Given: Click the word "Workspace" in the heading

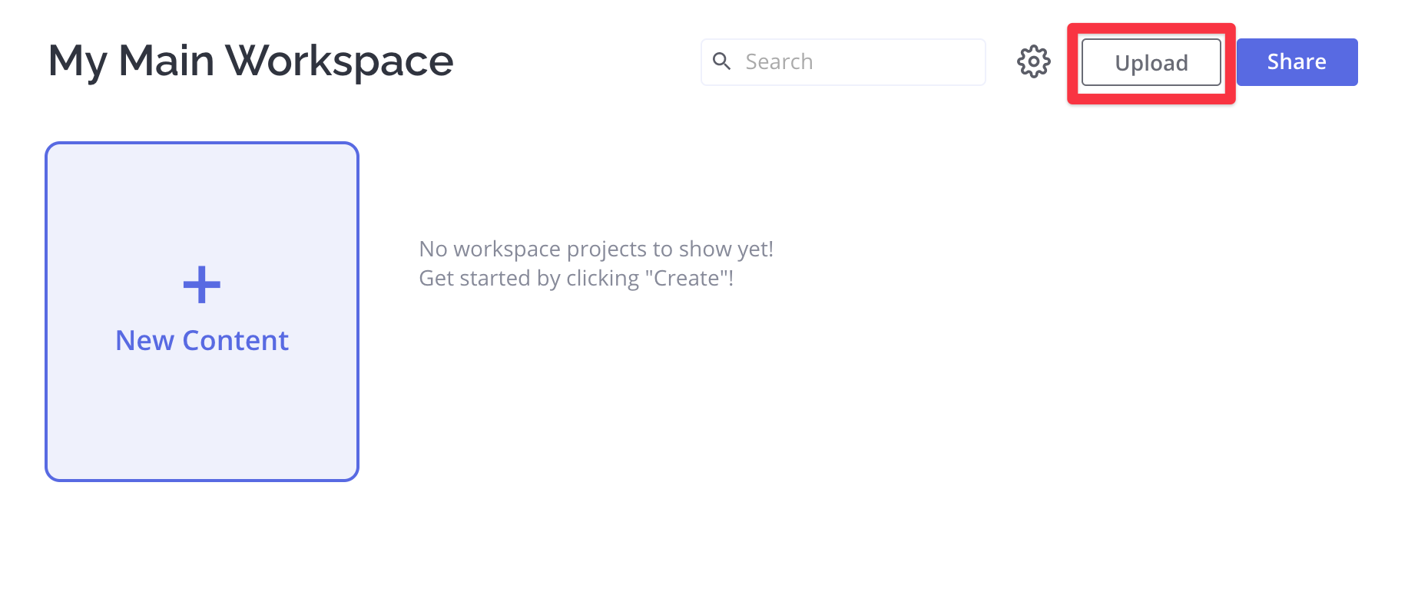Looking at the screenshot, I should [339, 61].
